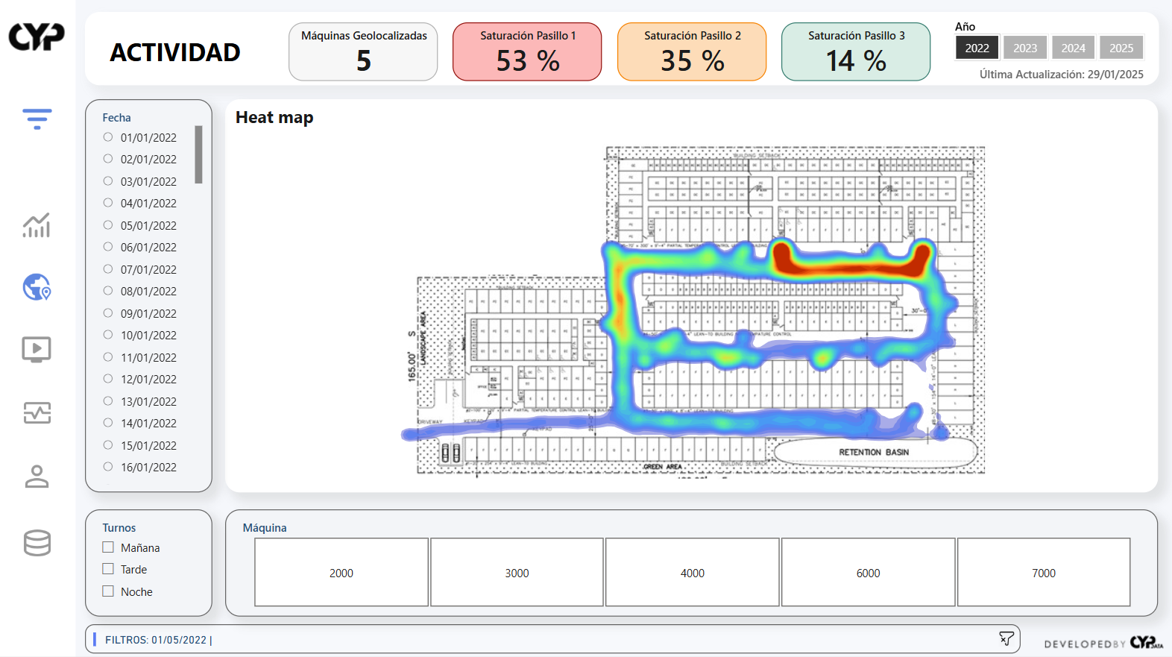Check the Tarde shift option
Image resolution: width=1172 pixels, height=657 pixels.
(108, 569)
